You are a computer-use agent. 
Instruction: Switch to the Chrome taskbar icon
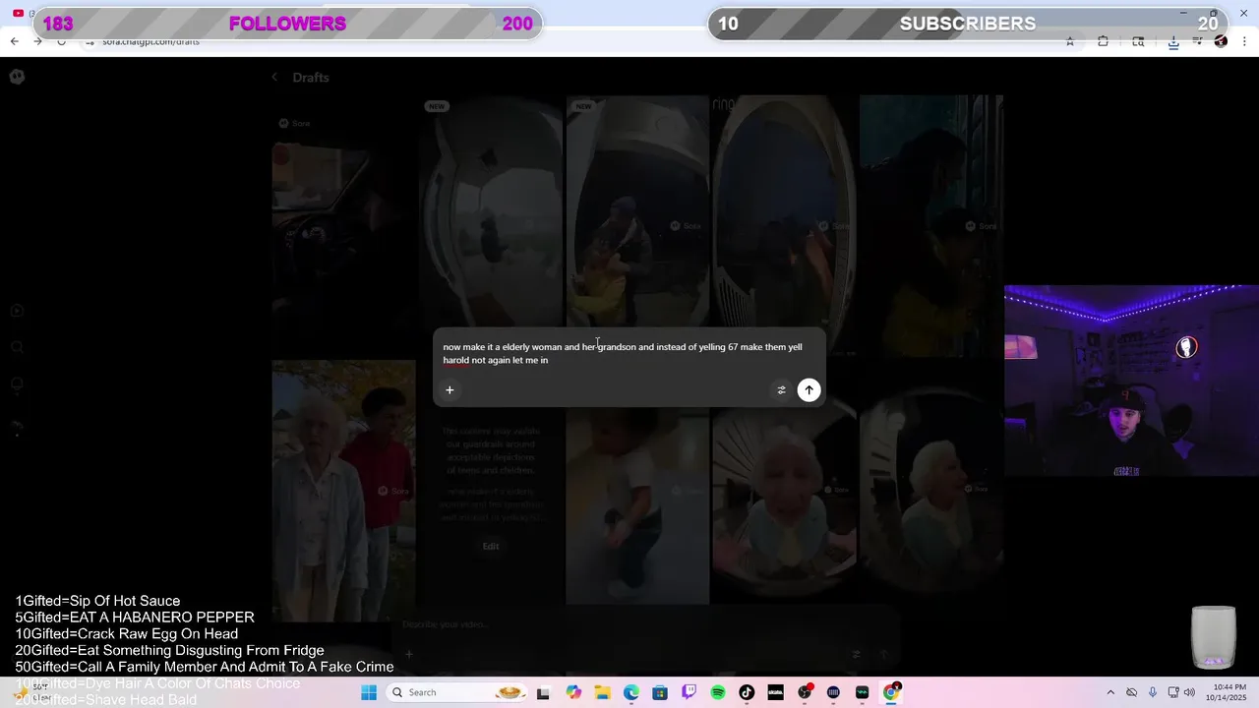[x=891, y=692]
